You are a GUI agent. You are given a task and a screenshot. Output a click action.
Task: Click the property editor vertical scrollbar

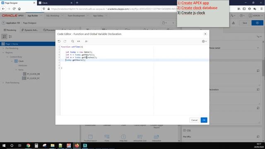(263, 67)
